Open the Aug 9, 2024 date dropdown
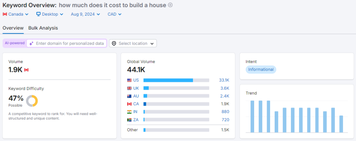 [86, 14]
